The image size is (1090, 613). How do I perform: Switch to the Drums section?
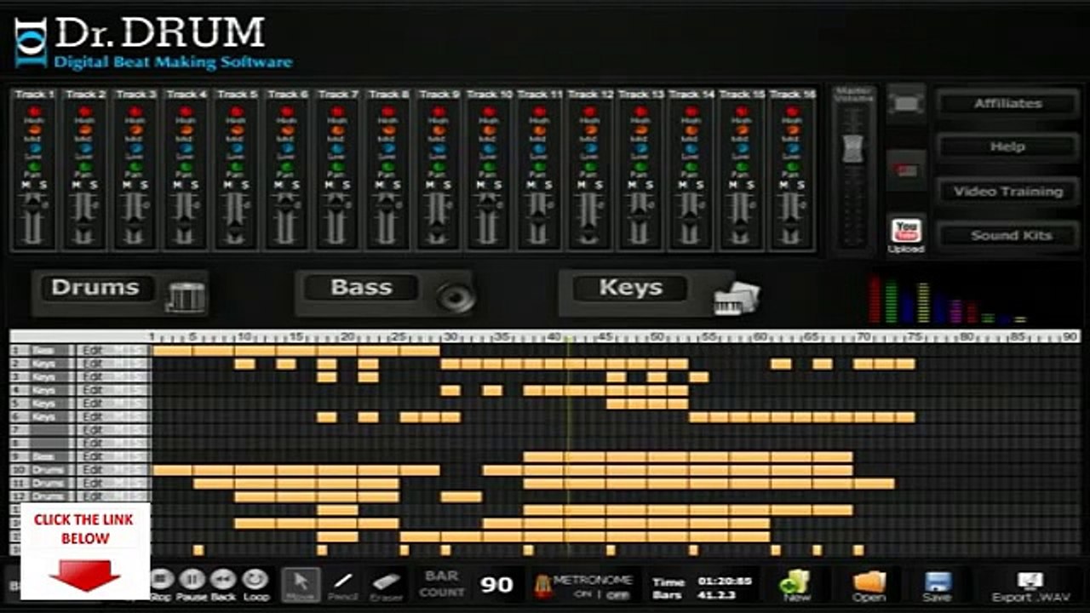coord(95,288)
